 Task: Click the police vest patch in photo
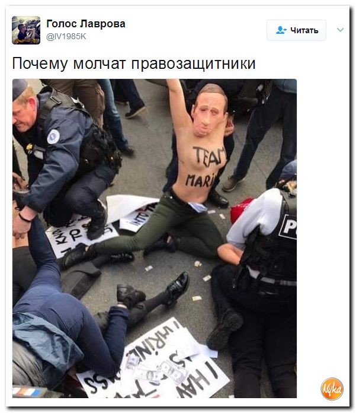click(288, 227)
